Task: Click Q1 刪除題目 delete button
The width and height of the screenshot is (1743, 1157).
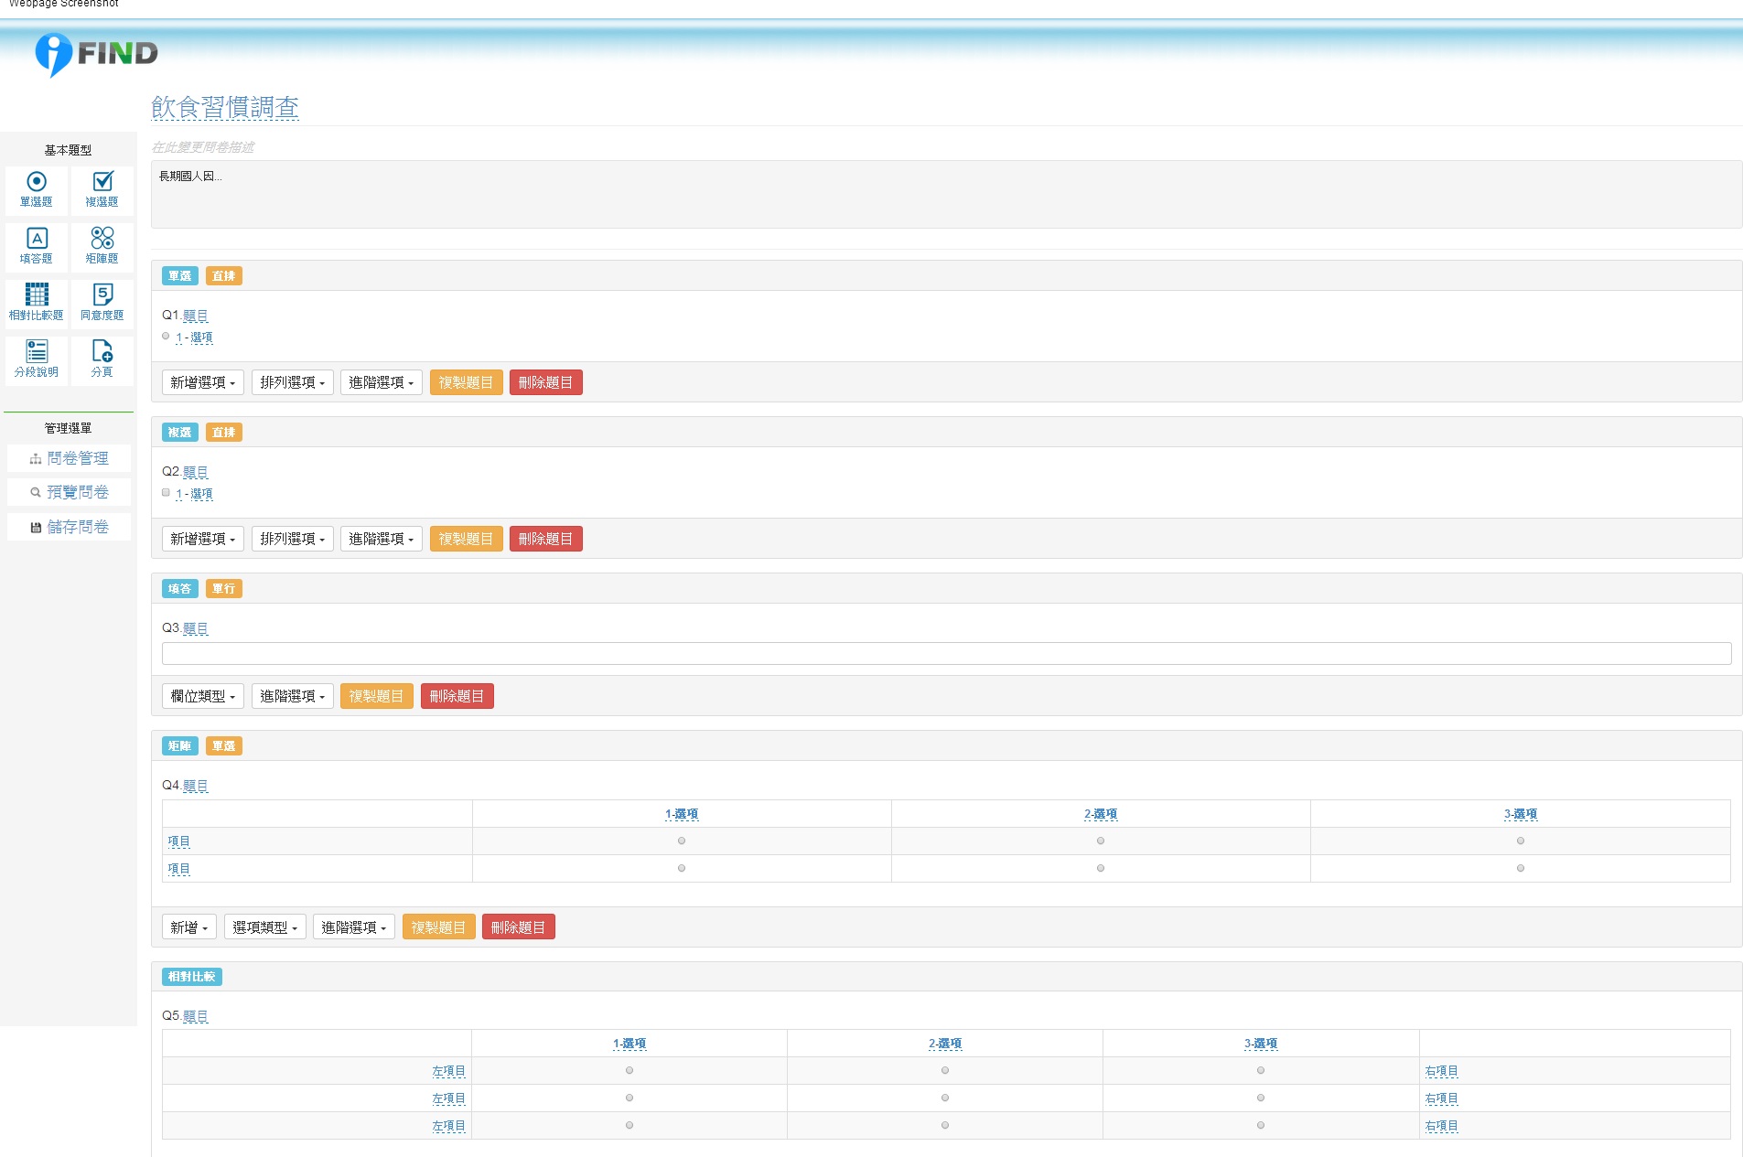Action: tap(546, 382)
